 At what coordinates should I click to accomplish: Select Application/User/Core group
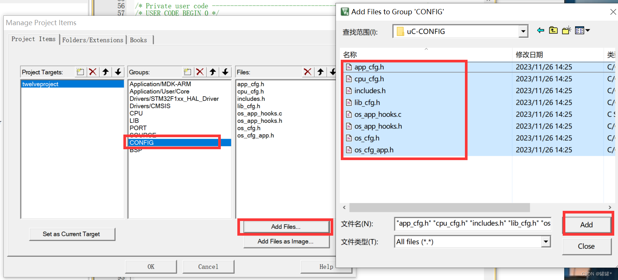(x=159, y=91)
